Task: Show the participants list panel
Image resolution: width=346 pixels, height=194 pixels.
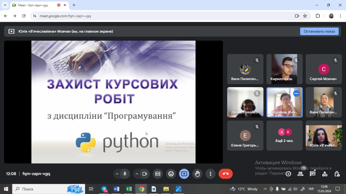Action: [x=300, y=174]
